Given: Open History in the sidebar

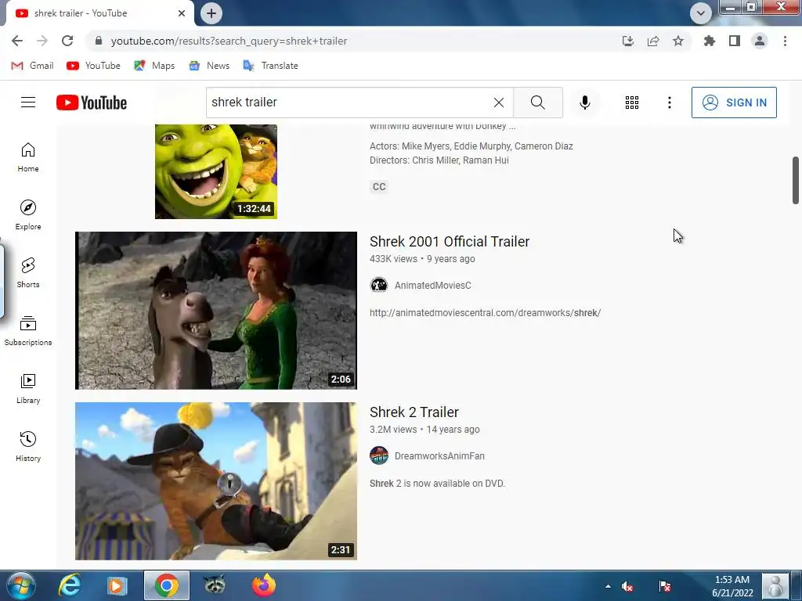Looking at the screenshot, I should pyautogui.click(x=28, y=447).
